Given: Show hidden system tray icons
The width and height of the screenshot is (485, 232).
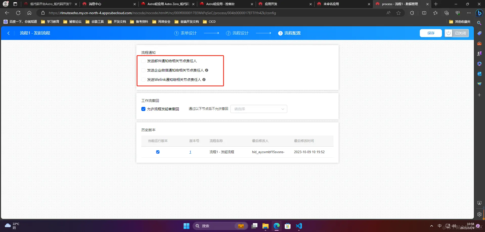Looking at the screenshot, I should pyautogui.click(x=432, y=226).
